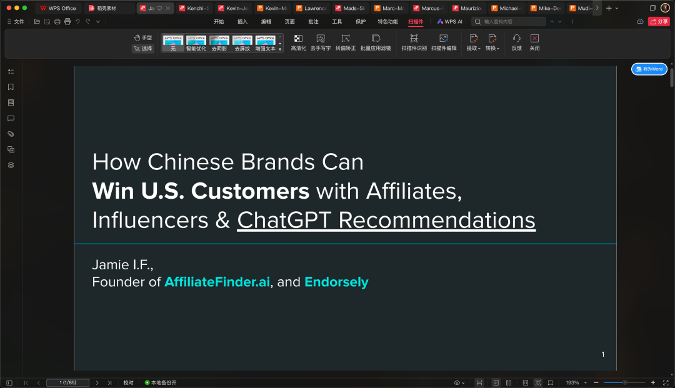Open the attachments paperclip panel
Image resolution: width=675 pixels, height=388 pixels.
(x=11, y=134)
